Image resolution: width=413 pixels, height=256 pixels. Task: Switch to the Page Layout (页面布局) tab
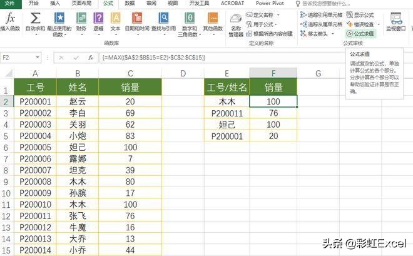click(x=81, y=3)
